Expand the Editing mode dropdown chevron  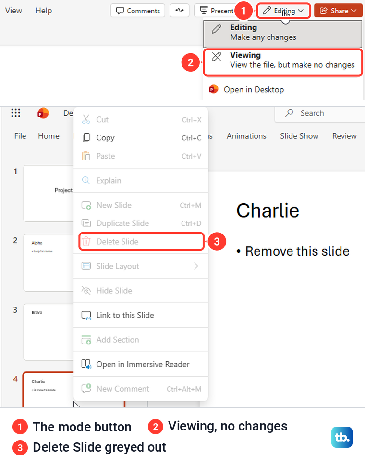coord(301,11)
